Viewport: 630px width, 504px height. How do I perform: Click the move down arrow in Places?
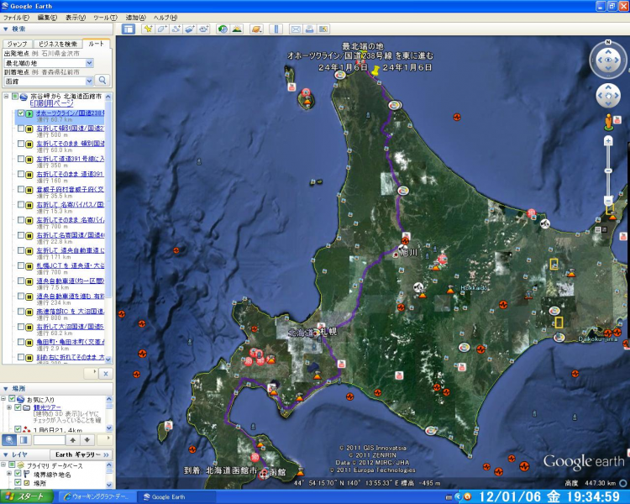(87, 439)
